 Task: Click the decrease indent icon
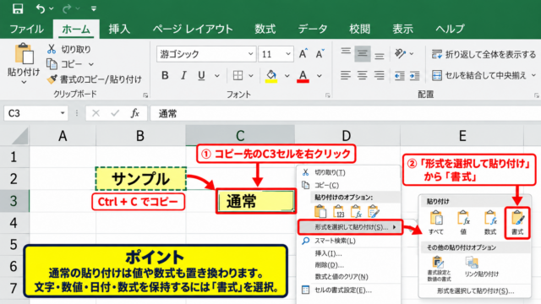coord(400,75)
